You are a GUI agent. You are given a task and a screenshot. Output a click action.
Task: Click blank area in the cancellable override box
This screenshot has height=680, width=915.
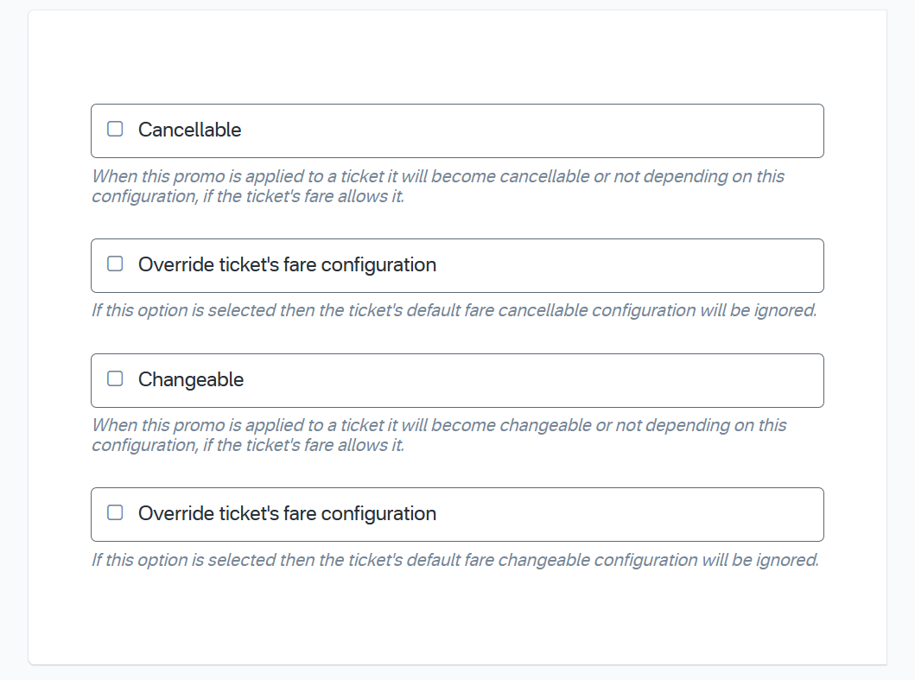point(648,265)
